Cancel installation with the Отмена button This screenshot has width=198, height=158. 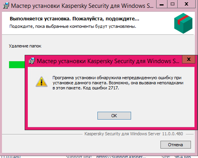176,145
